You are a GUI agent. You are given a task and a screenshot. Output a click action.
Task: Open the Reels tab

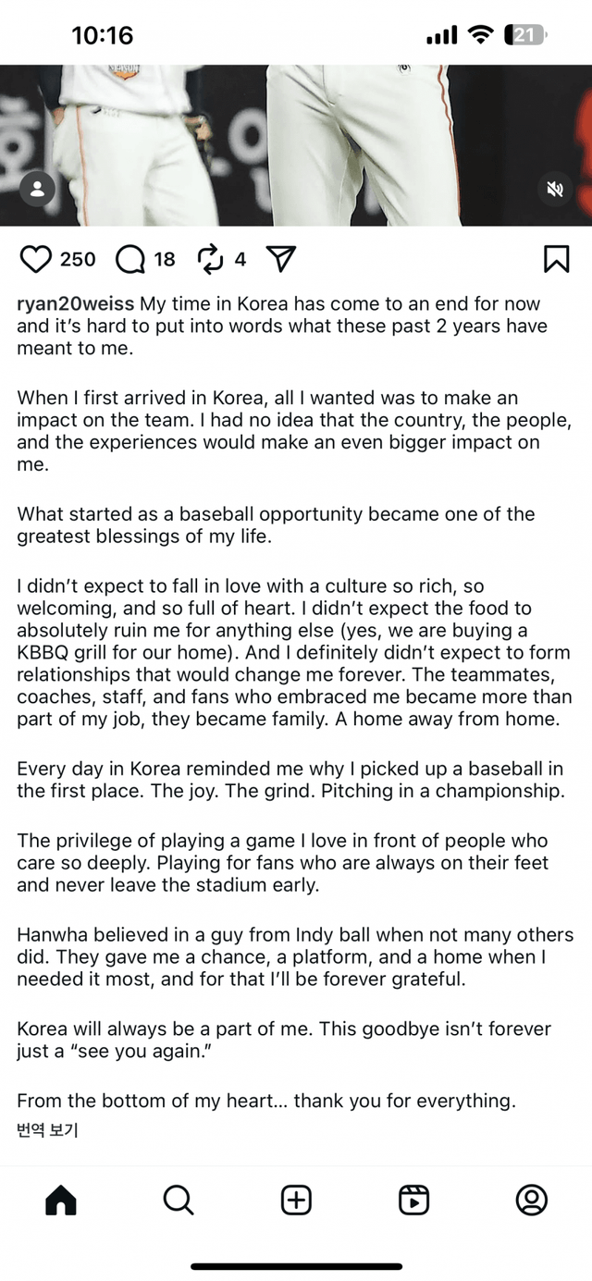[x=413, y=1200]
